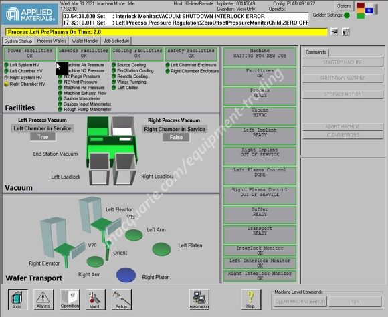Viewport: 388px width, 317px height.
Task: Open the Automation network icon
Action: 199,300
